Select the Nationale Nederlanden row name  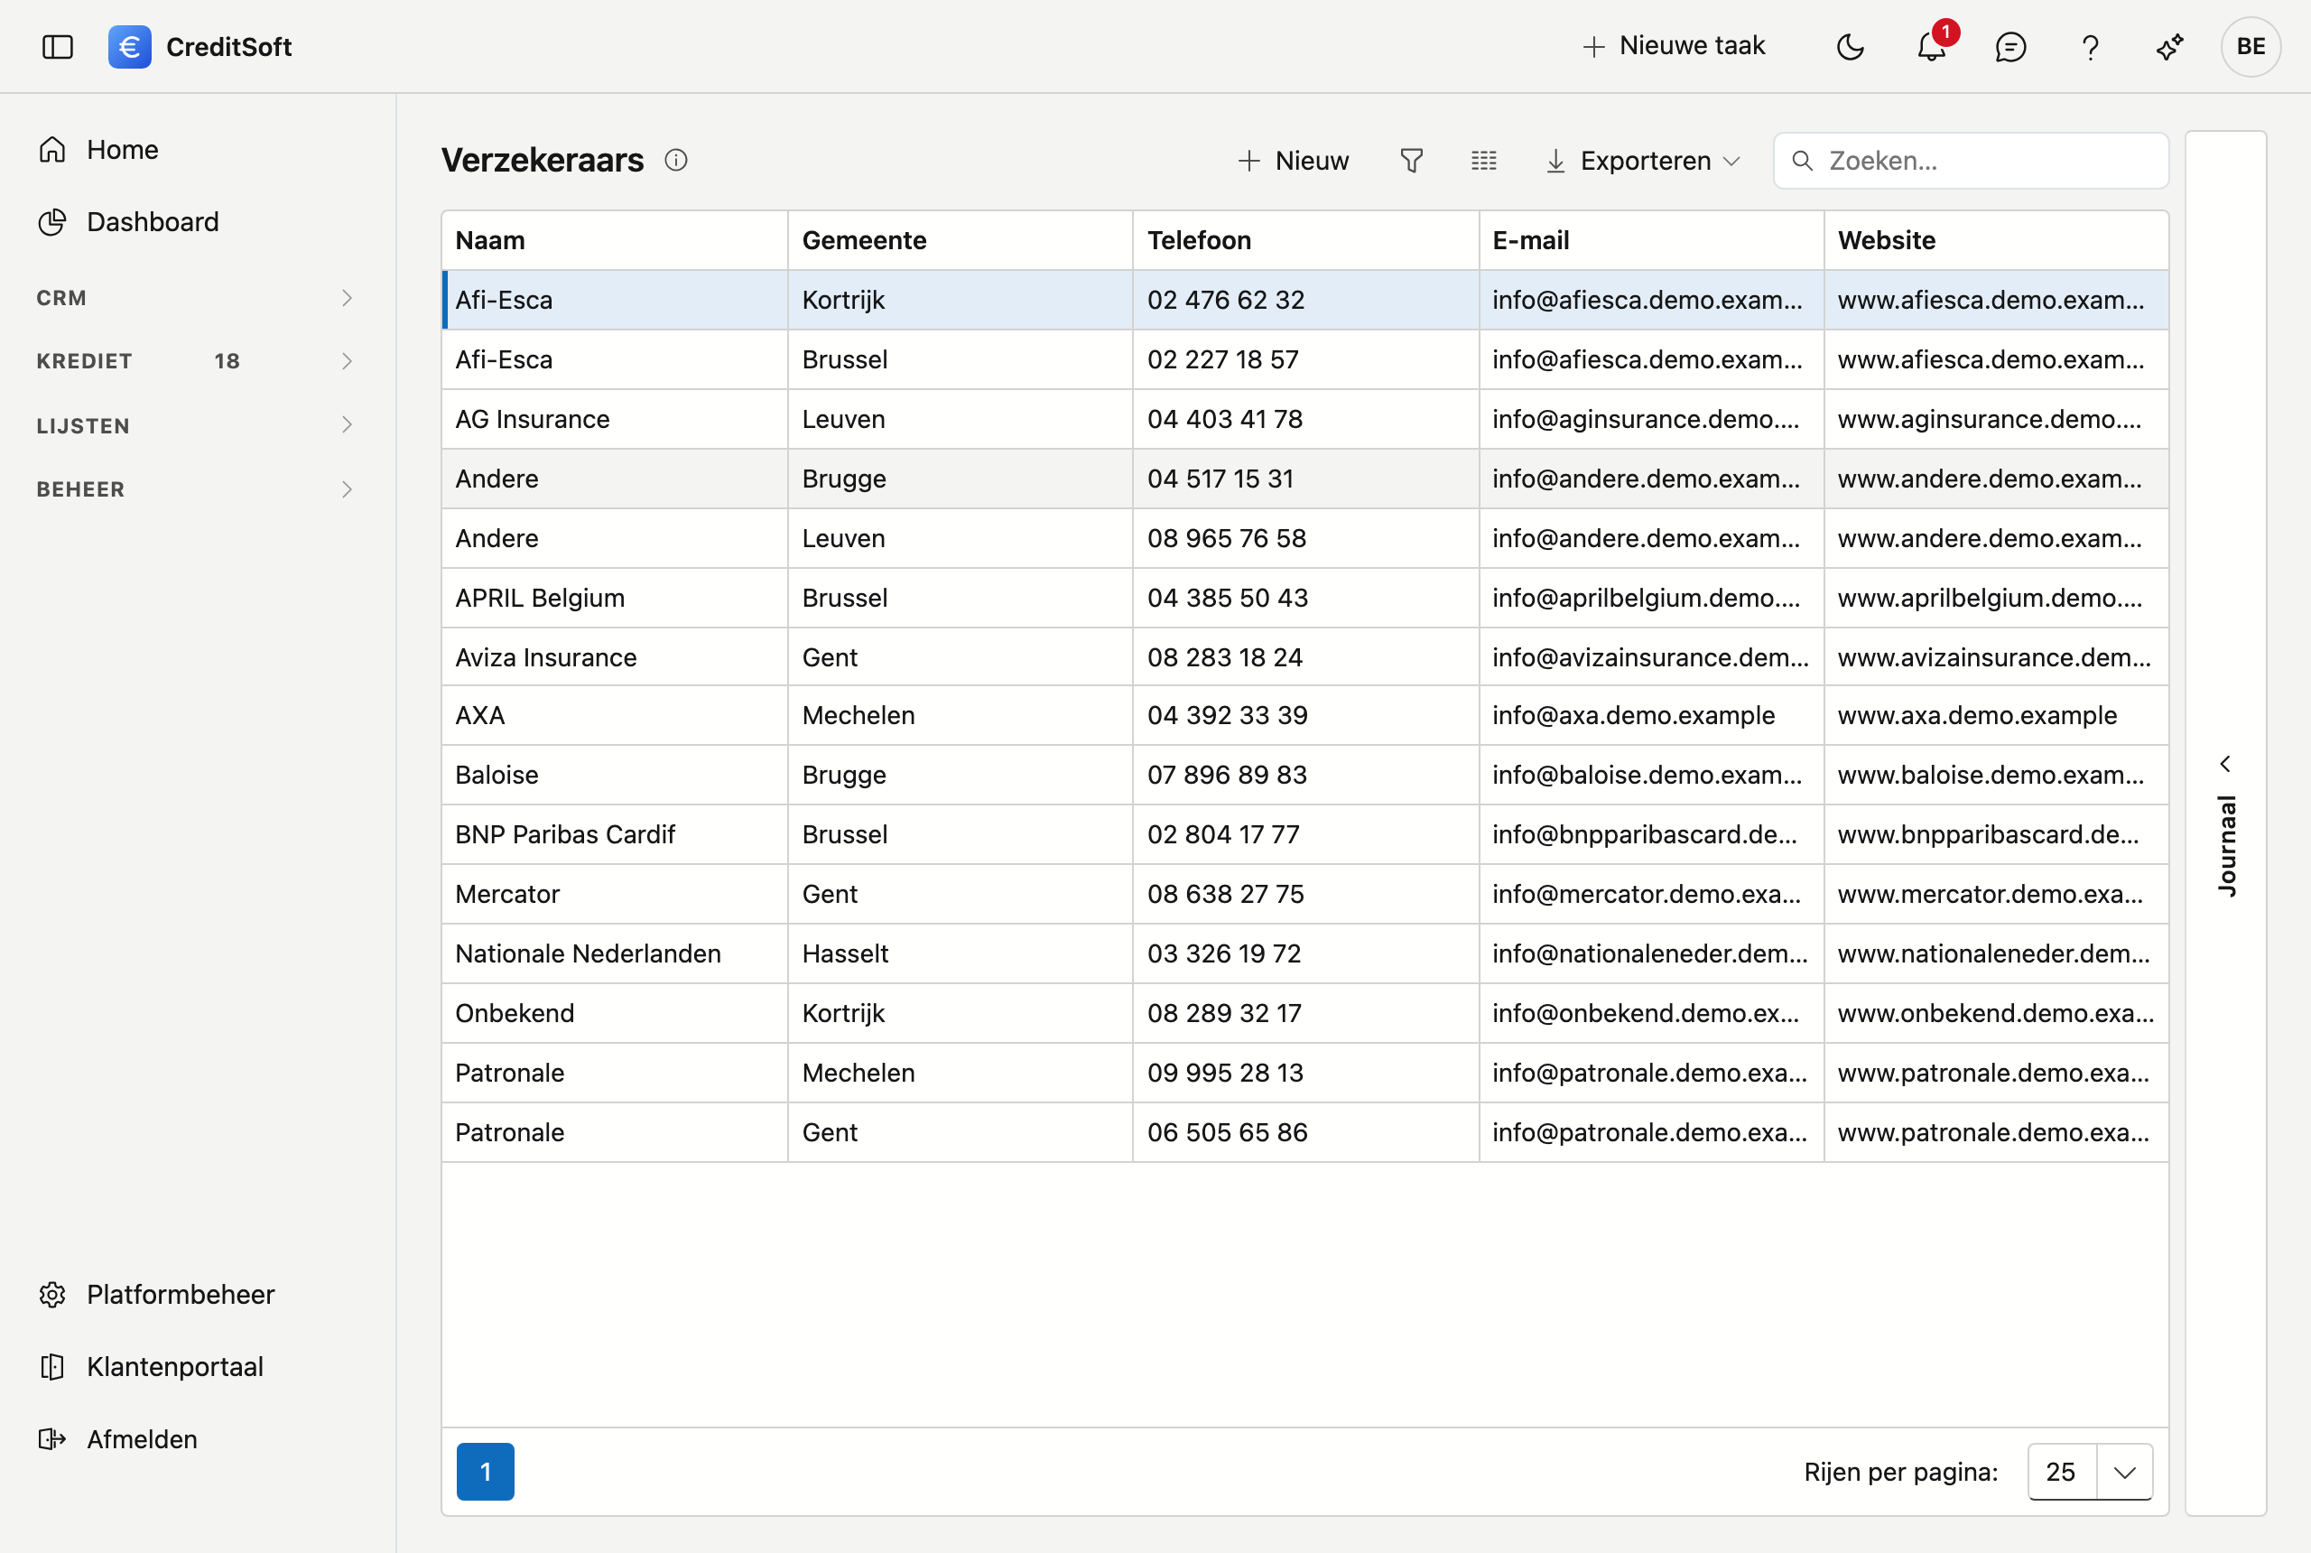click(x=589, y=953)
